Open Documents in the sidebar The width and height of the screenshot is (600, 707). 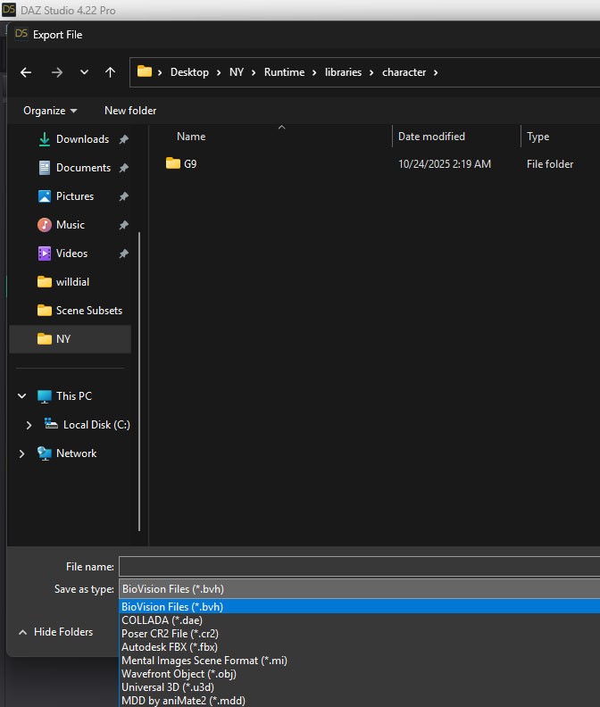83,168
